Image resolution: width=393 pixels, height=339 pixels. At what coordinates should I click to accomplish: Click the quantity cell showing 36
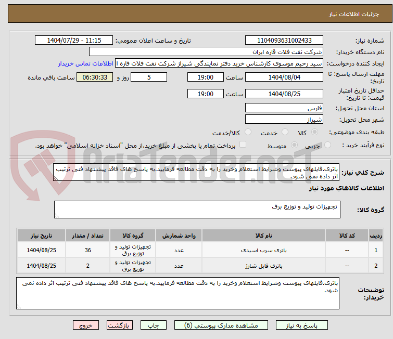click(87, 250)
